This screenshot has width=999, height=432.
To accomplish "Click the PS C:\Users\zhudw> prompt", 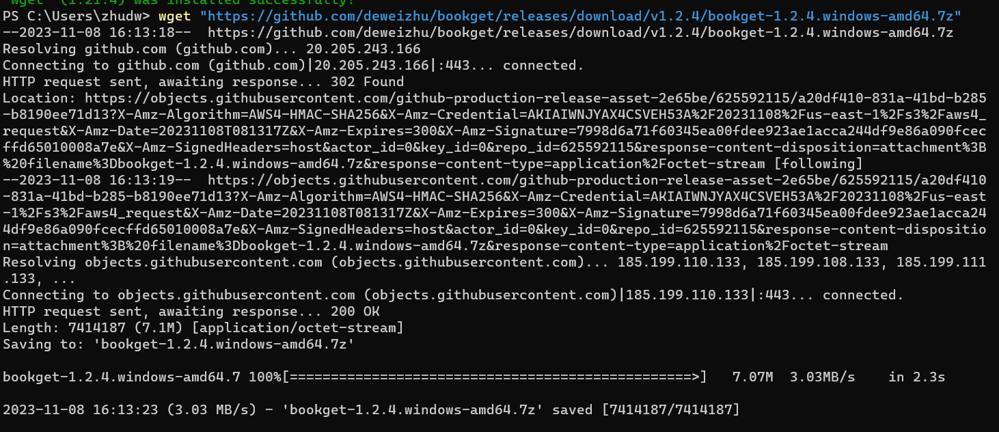I will (x=77, y=16).
